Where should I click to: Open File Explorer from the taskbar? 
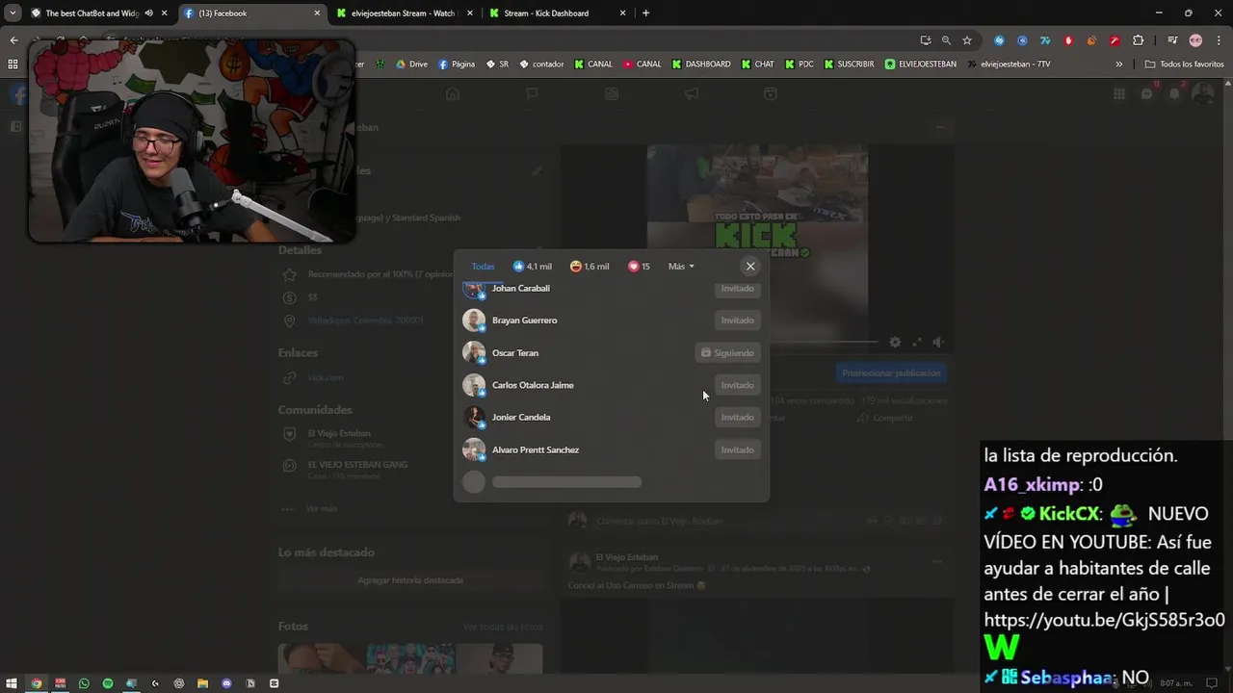202,683
